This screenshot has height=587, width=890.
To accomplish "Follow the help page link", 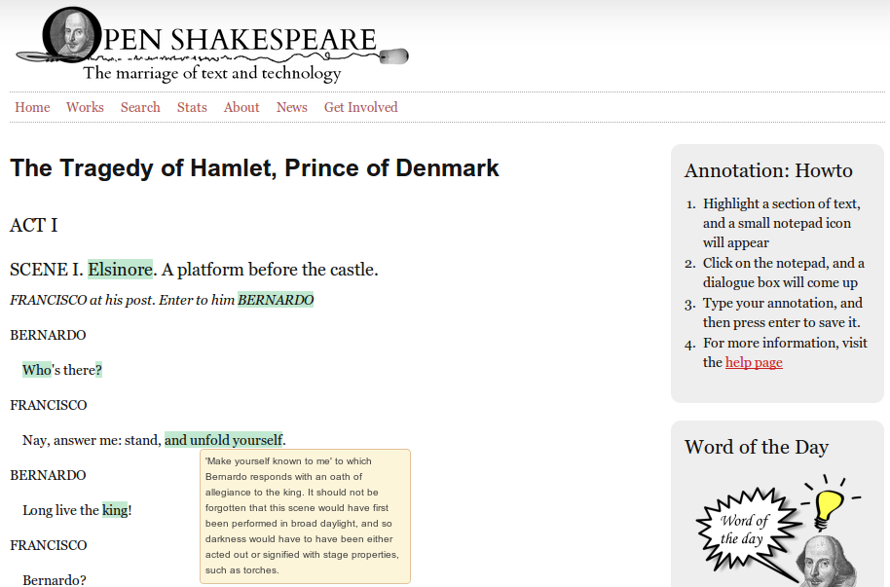I will [x=754, y=362].
